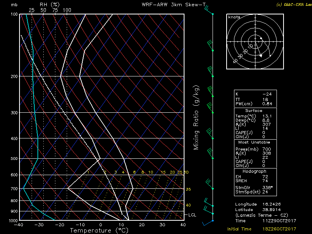Select the wind barb at 700 mb level

pyautogui.click(x=209, y=184)
